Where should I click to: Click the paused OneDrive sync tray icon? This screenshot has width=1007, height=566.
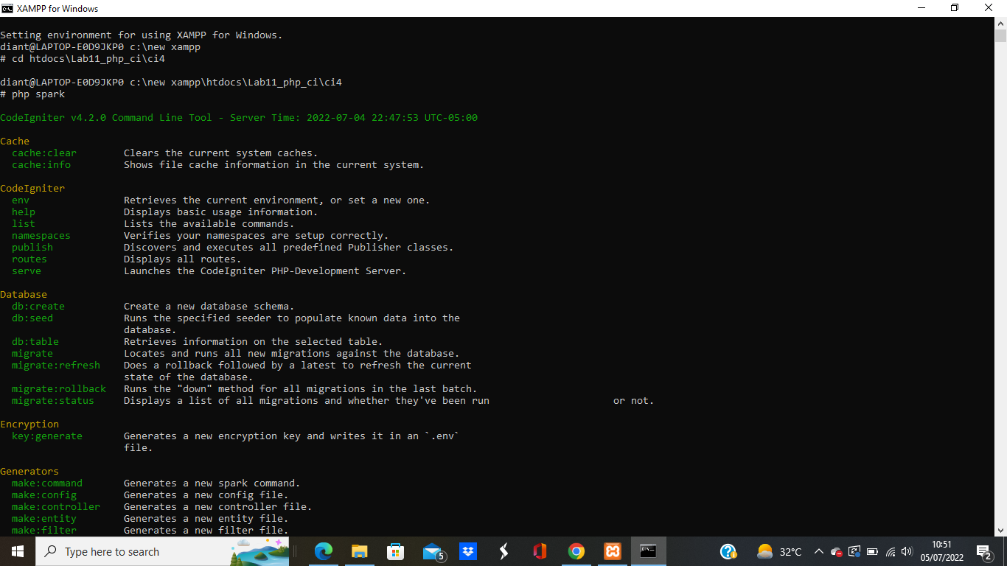836,552
